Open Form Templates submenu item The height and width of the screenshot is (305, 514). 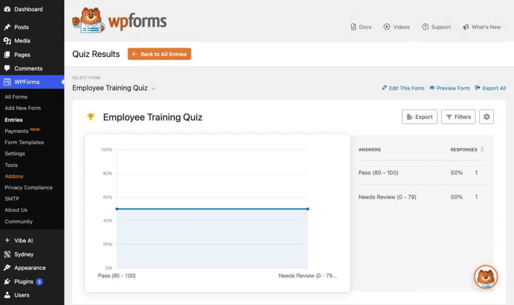pyautogui.click(x=24, y=142)
